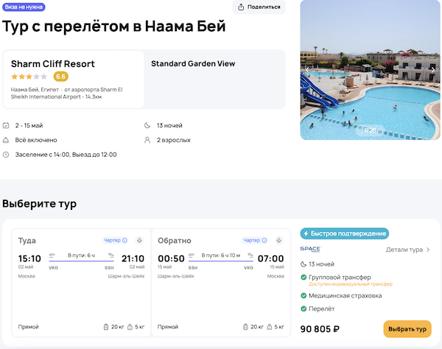Screen dimensions: 442x349
Task: Show previous hotel photo with left arrow
Action: [307, 69]
